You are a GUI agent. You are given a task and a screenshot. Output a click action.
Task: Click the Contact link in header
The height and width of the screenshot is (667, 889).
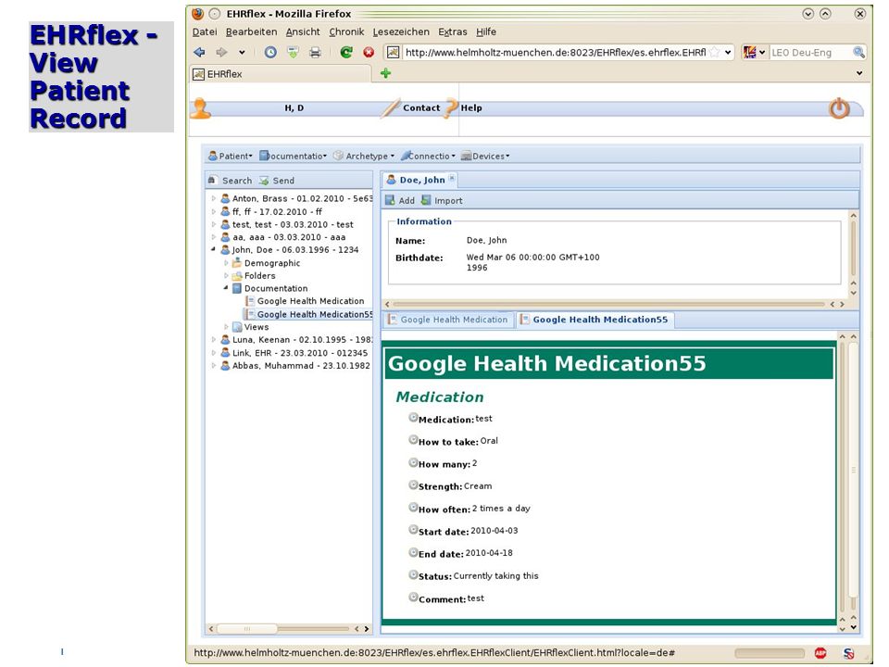pyautogui.click(x=421, y=107)
